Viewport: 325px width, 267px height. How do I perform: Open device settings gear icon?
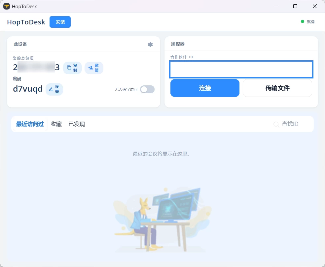click(x=150, y=44)
